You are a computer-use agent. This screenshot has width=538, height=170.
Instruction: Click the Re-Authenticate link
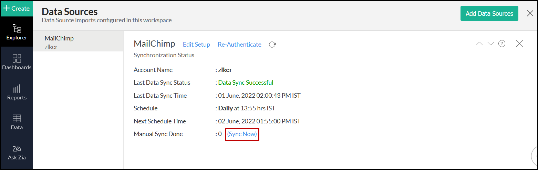tap(239, 45)
